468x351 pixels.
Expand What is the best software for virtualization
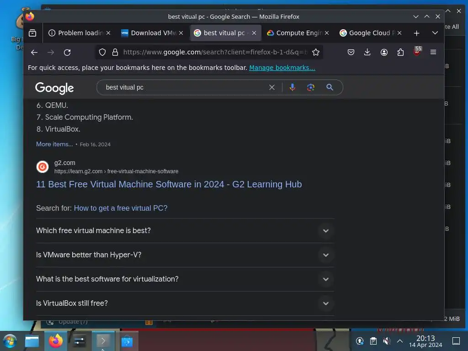point(185,279)
